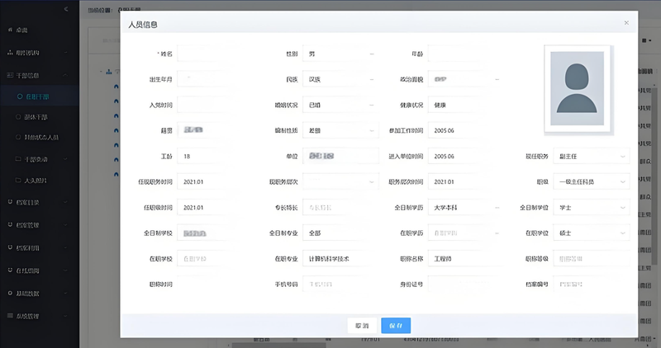Click the person avatar photo placeholder

click(x=578, y=88)
